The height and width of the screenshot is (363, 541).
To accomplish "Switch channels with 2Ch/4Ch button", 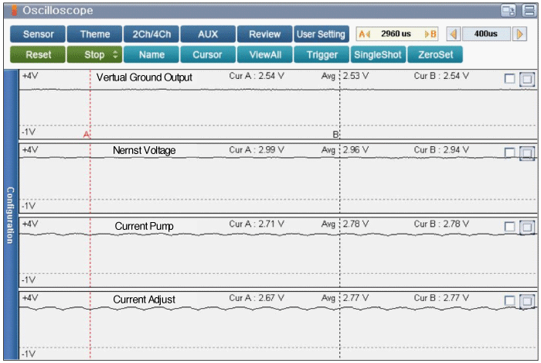I will point(151,34).
